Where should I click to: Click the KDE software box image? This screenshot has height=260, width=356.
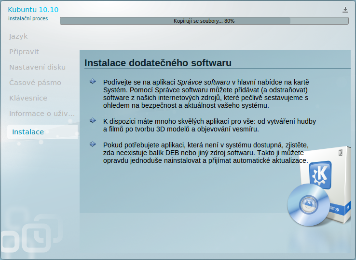click(x=325, y=185)
